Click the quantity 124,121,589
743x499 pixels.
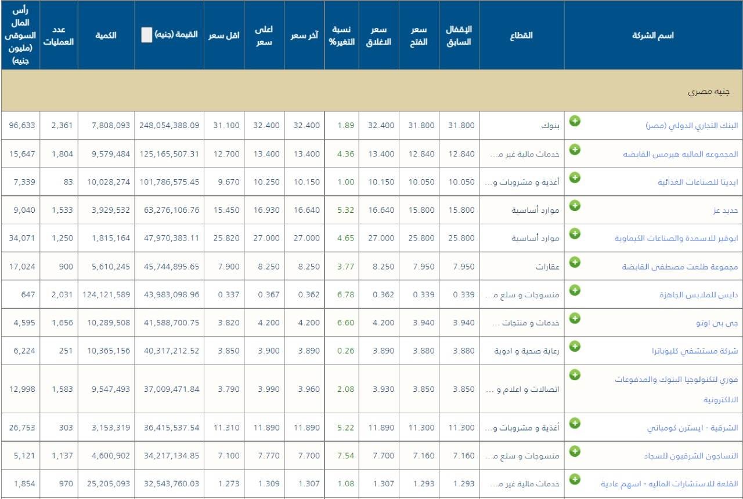click(106, 295)
